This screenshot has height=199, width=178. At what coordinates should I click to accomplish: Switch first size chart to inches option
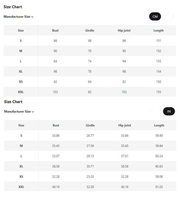click(169, 17)
